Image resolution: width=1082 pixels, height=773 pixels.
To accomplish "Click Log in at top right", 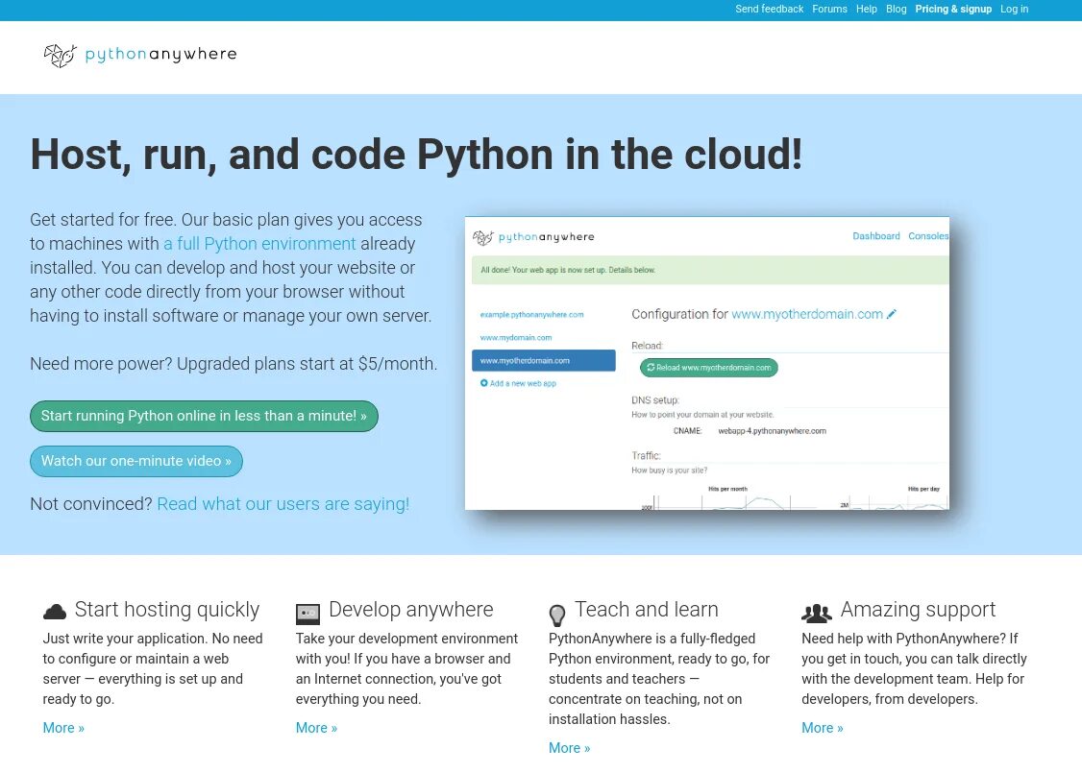I will click(1015, 9).
